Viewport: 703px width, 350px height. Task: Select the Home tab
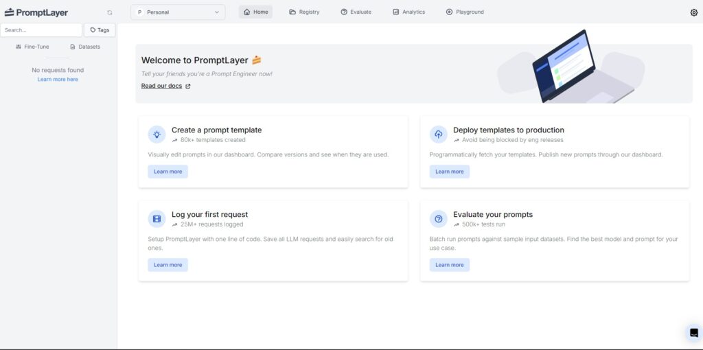pos(255,12)
